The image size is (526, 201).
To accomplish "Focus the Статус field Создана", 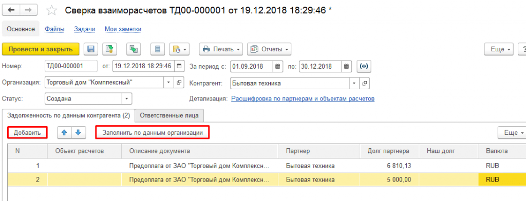I will 83,99.
